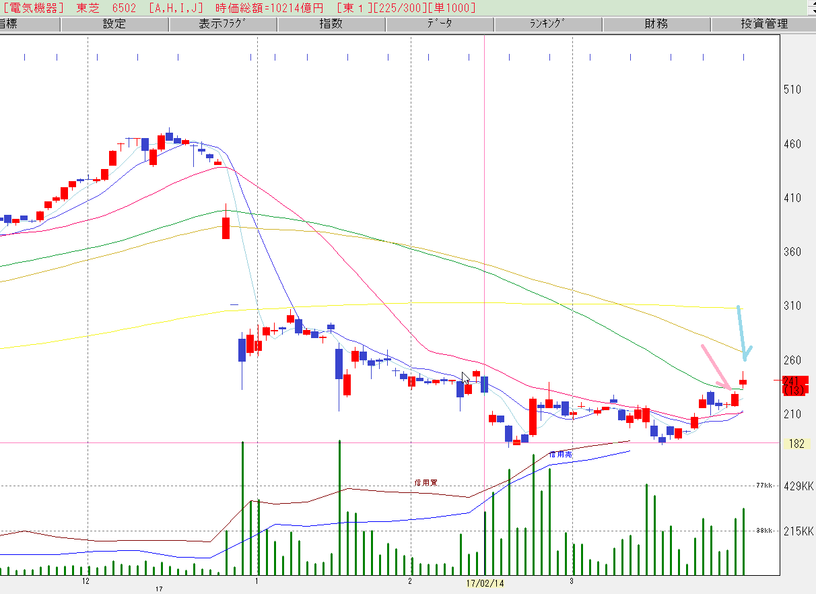Click the 310 price axis label
816x594 pixels.
[792, 306]
